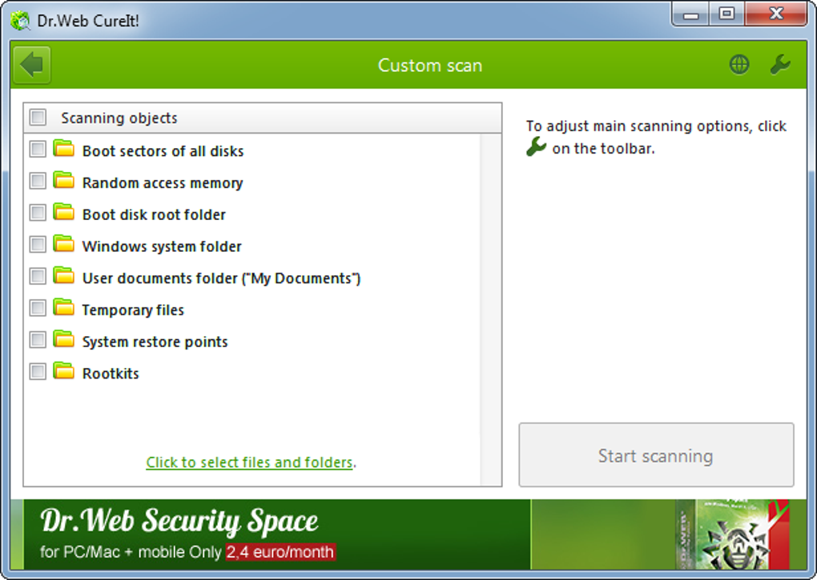Screen dimensions: 817x580
Task: Maximize the Dr.Web CureIt! window
Action: tap(726, 14)
